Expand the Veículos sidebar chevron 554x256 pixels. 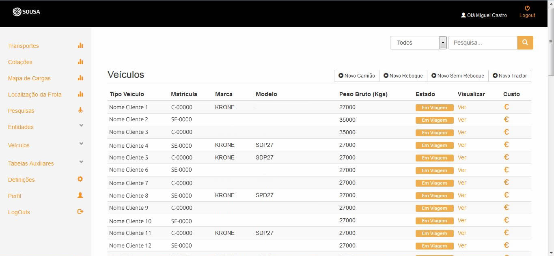coord(81,144)
